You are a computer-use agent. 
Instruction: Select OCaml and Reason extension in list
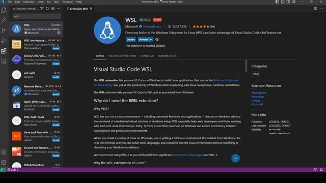[x=36, y=151]
